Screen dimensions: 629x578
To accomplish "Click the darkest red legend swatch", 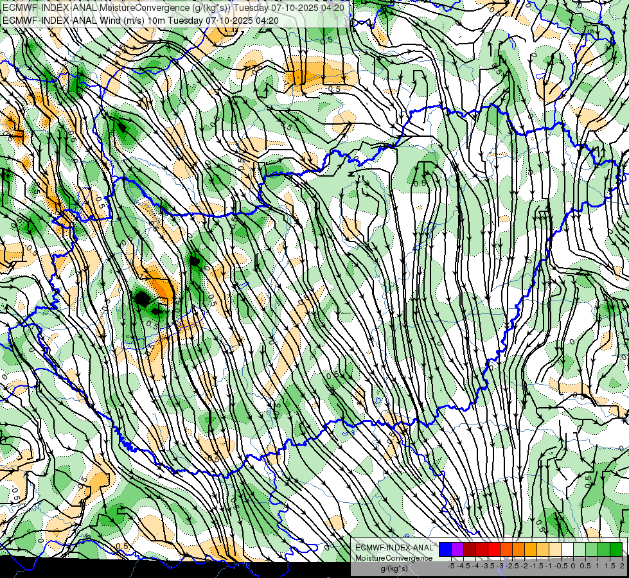I will coord(470,549).
